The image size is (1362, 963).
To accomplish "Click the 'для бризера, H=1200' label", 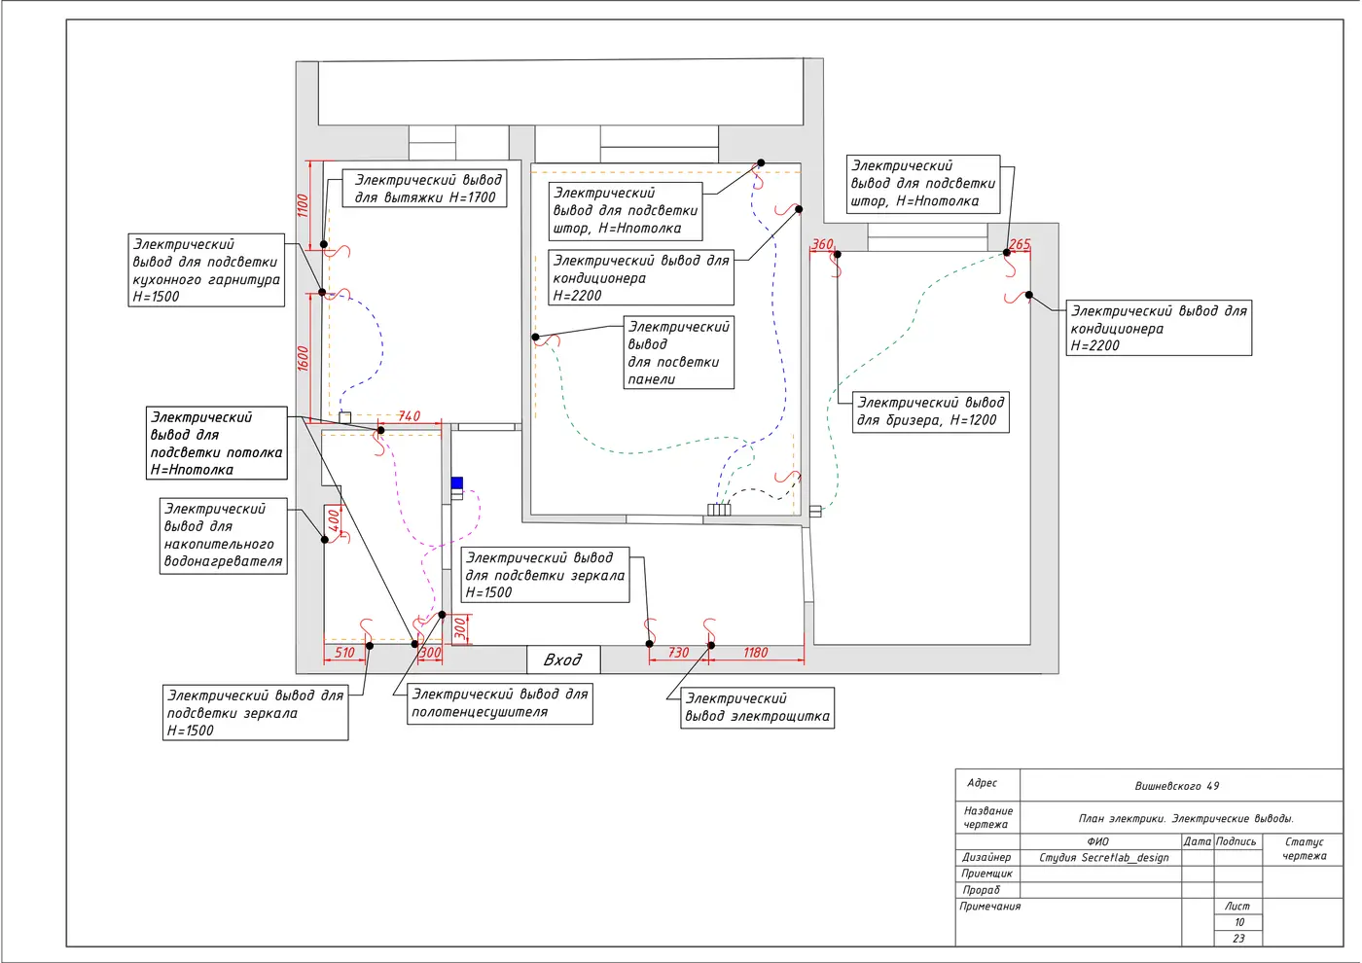I will click(x=931, y=411).
